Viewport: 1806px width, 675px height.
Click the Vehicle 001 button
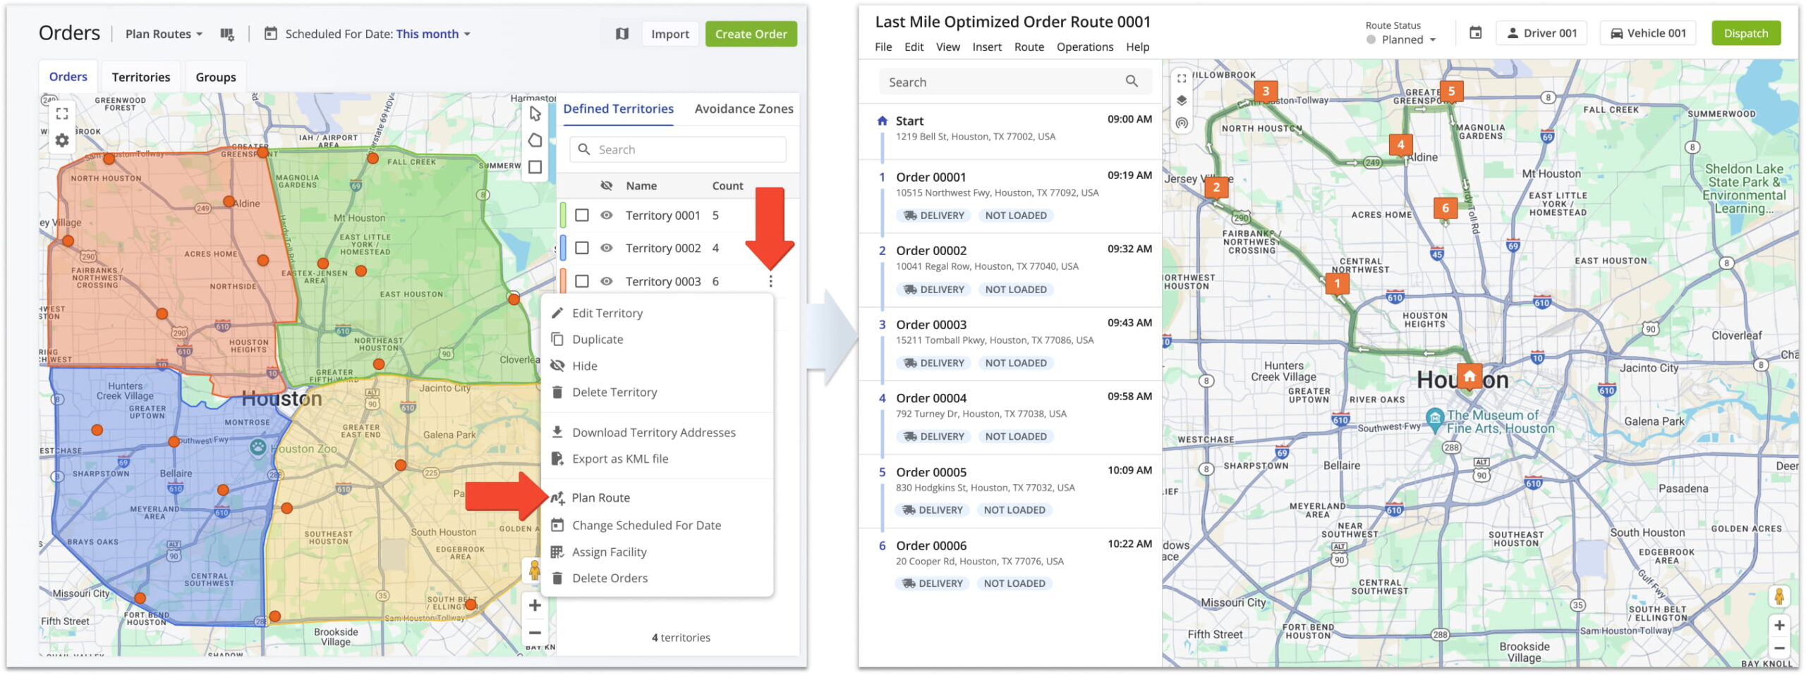tap(1647, 33)
